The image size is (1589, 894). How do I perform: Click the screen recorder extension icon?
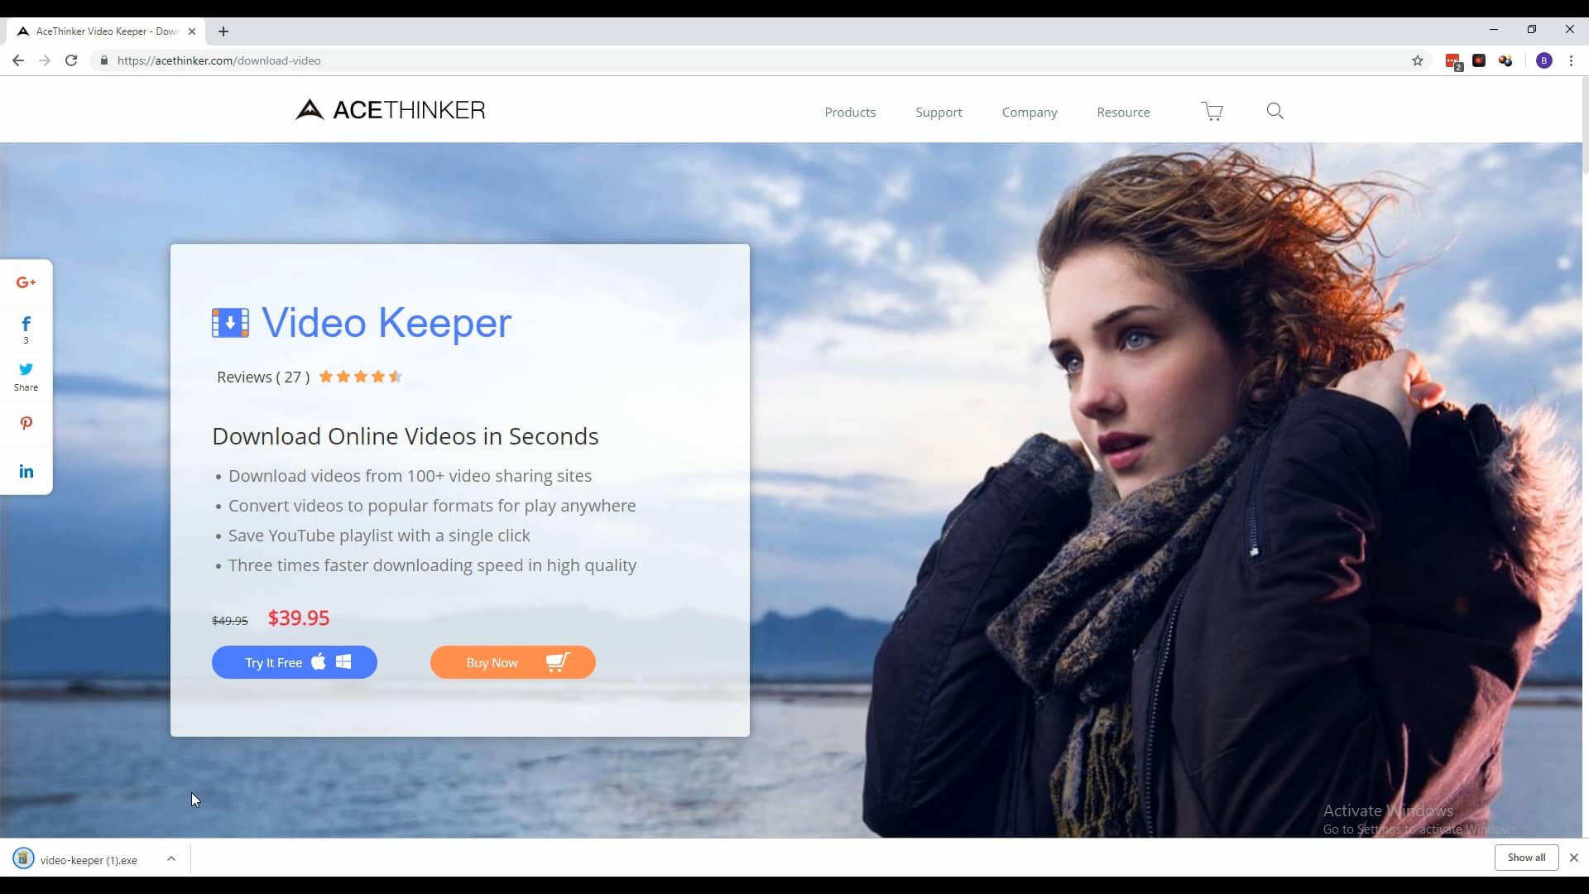[x=1481, y=60]
